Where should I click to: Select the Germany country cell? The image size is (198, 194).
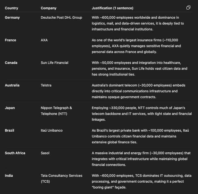12,17
